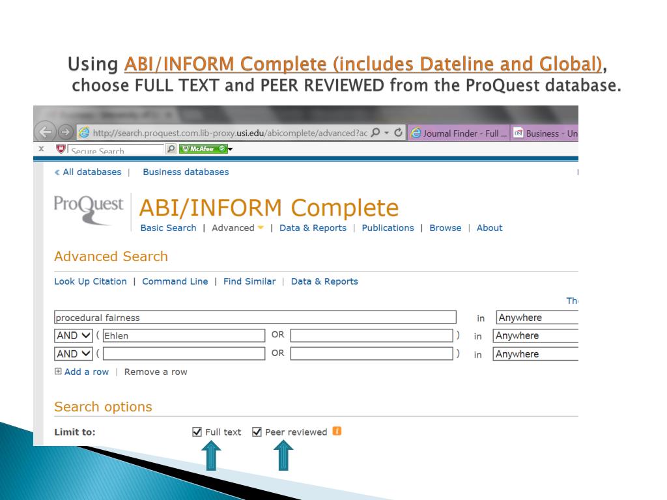Open the About page link
Screen dimensions: 667x500
[489, 228]
